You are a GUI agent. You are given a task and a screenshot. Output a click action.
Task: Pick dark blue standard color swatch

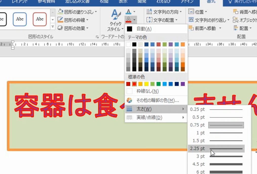177,84
